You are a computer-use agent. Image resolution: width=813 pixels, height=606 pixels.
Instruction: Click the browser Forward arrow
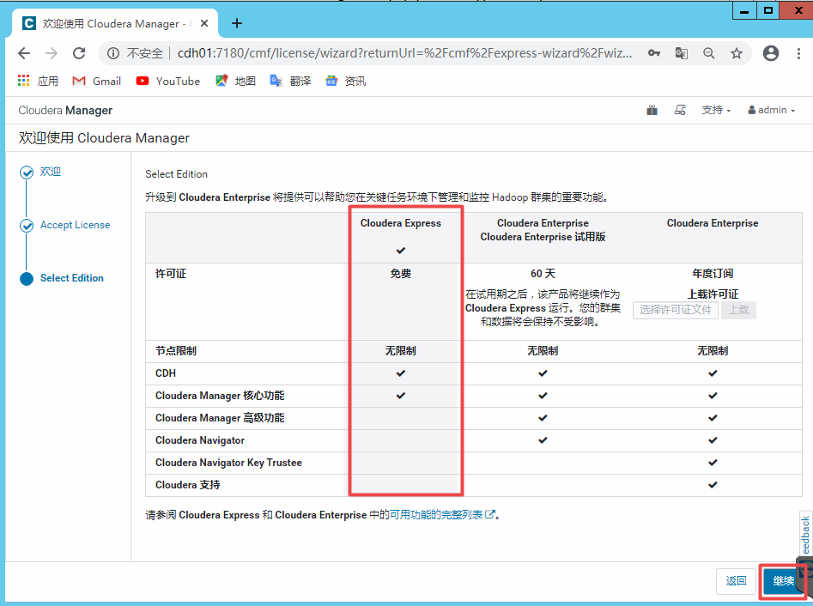click(x=52, y=53)
